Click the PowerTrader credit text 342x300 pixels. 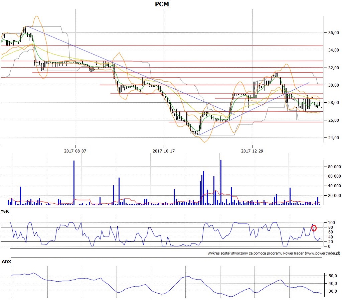[x=274, y=253]
